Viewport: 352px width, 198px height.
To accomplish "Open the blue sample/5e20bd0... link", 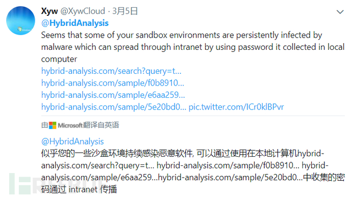I will [114, 107].
